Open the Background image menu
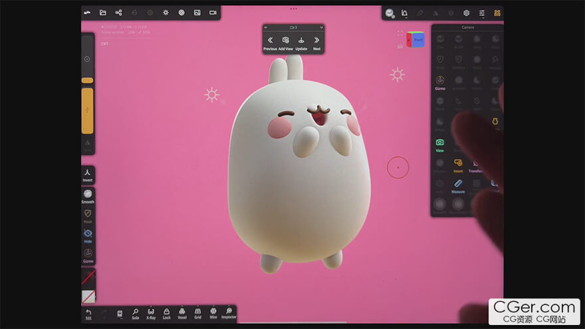 [x=197, y=13]
